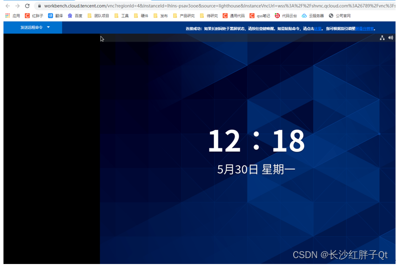Open the 红胖子 bookmark

tap(34, 16)
